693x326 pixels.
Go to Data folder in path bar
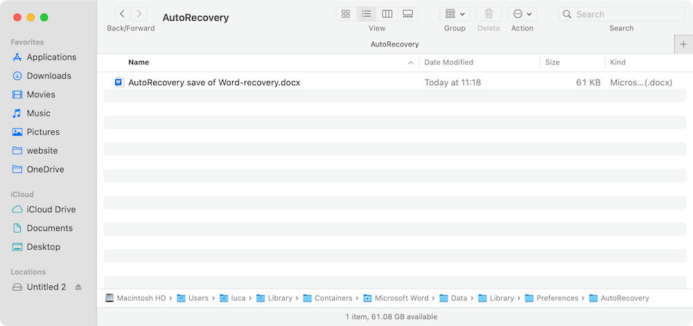pyautogui.click(x=453, y=298)
